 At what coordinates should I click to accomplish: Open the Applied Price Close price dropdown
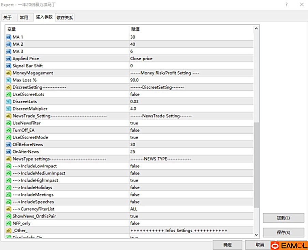click(x=191, y=59)
